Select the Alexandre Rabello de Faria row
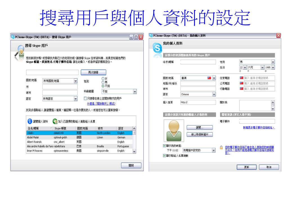 pyautogui.click(x=80, y=146)
